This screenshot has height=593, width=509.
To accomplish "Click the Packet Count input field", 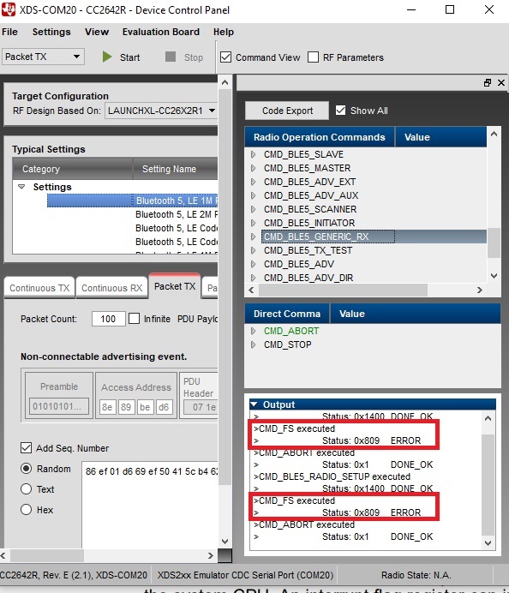I will tap(108, 319).
